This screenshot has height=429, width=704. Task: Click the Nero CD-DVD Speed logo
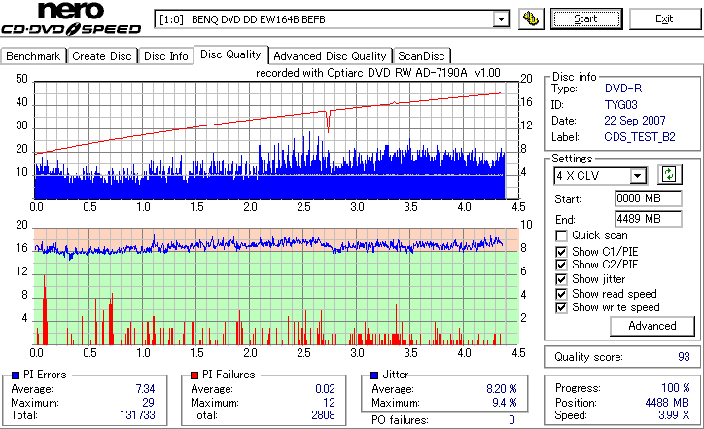coord(71,18)
